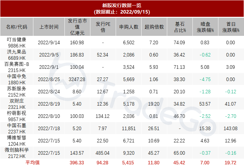Image resolution: width=244 pixels, height=166 pixels.
Task: Click the average subscribers 5,415
Action: [x=128, y=162]
